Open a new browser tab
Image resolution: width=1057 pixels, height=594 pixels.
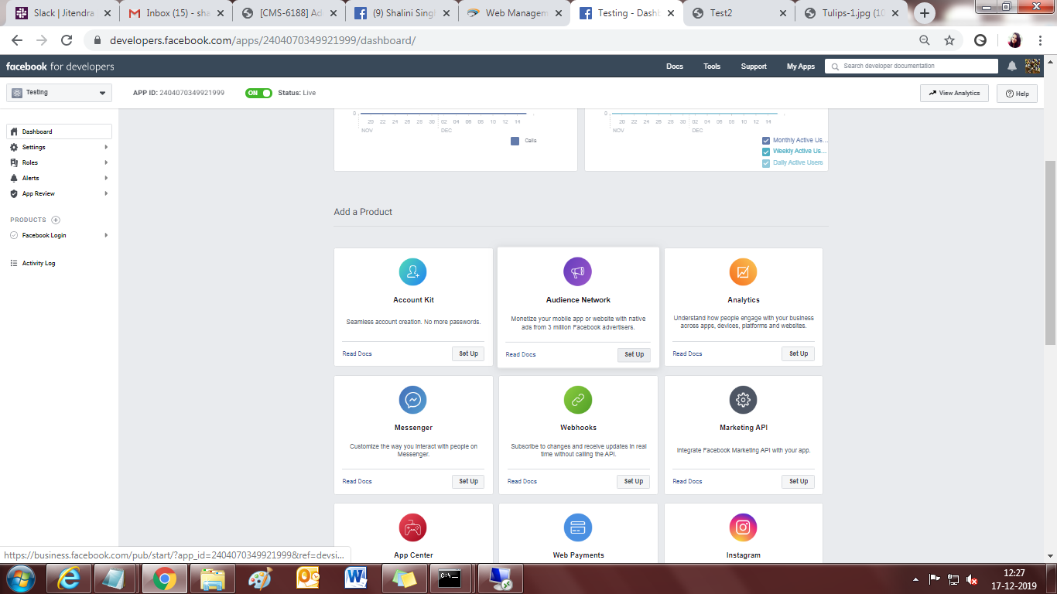coord(925,13)
